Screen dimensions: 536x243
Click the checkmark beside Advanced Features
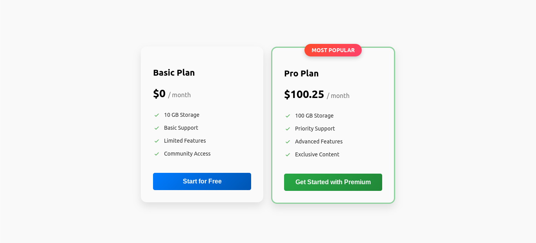pyautogui.click(x=287, y=141)
